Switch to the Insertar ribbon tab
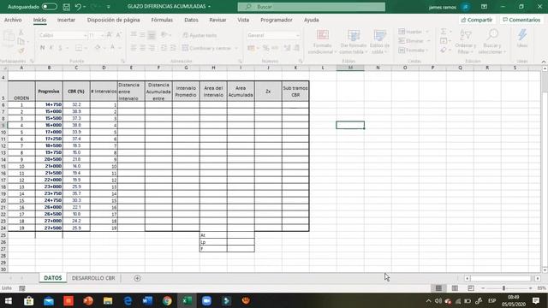The height and width of the screenshot is (308, 548). (66, 20)
